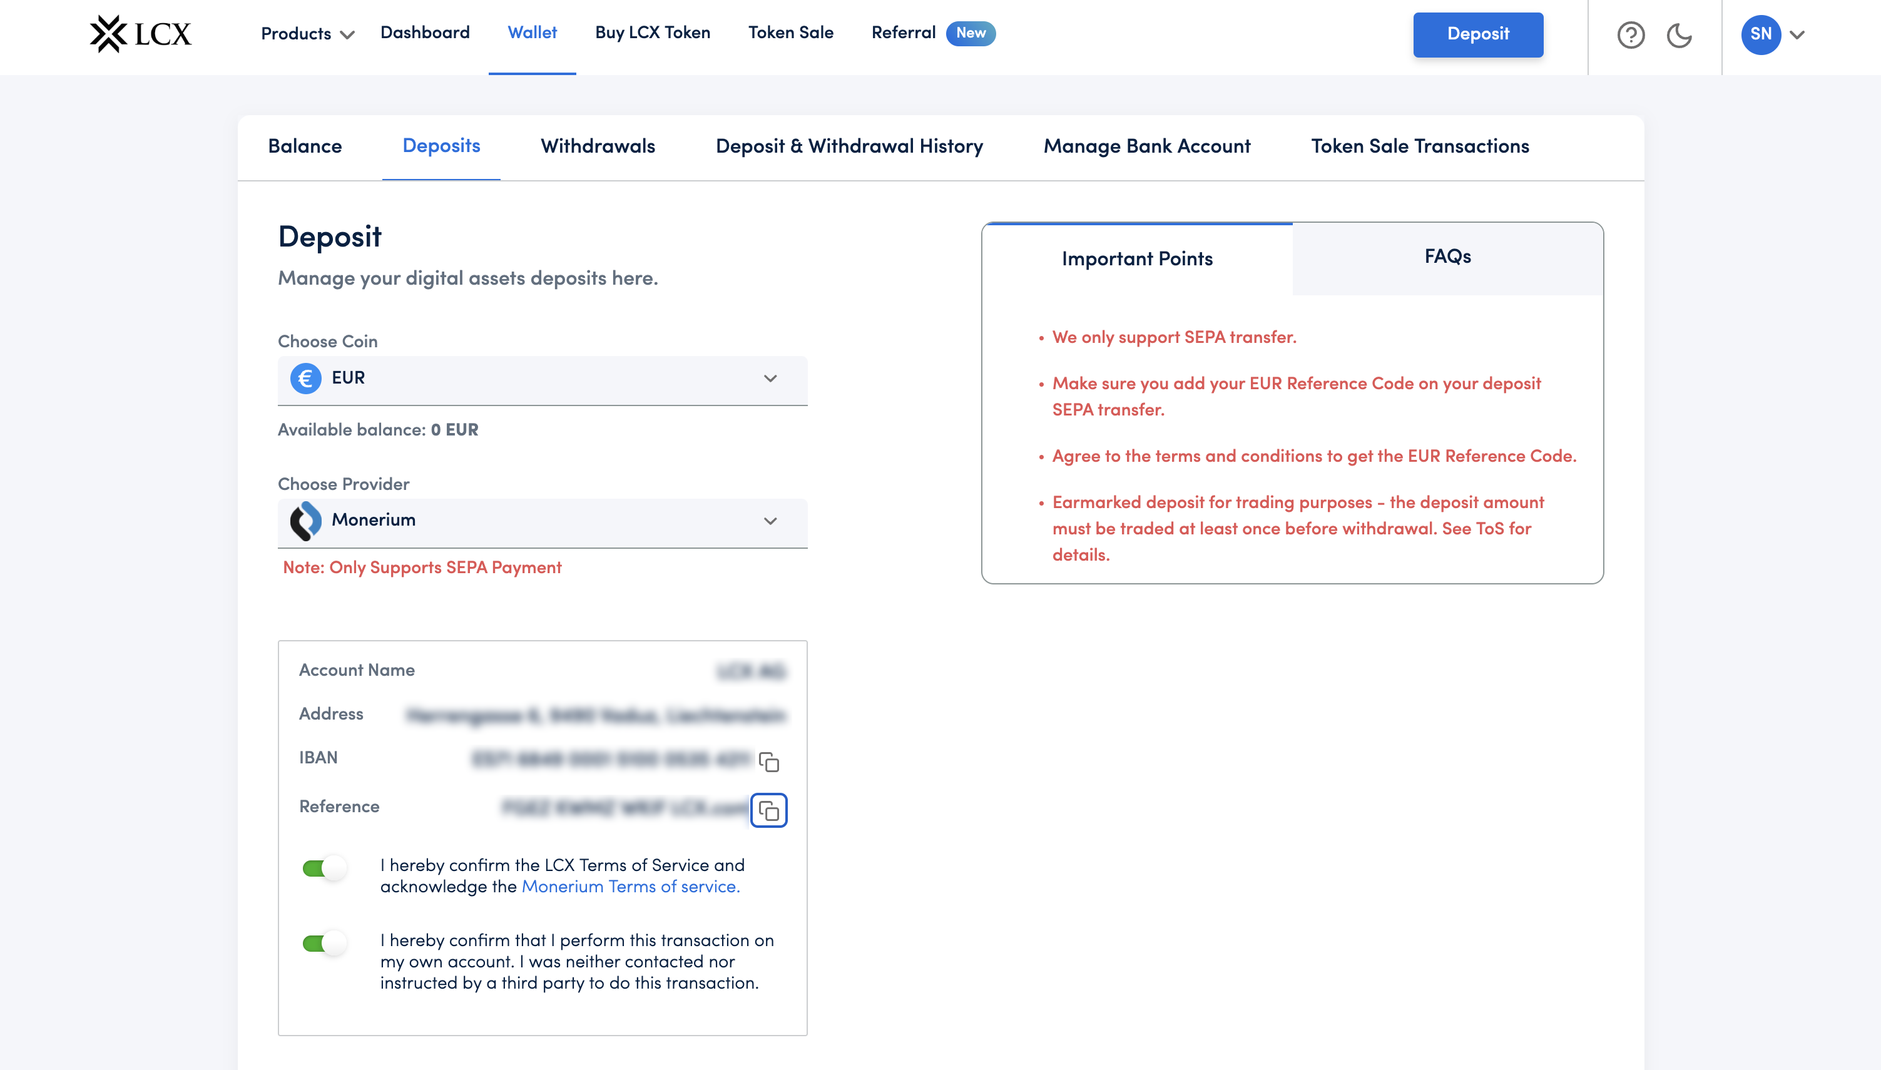Expand the user account chevron

point(1797,34)
